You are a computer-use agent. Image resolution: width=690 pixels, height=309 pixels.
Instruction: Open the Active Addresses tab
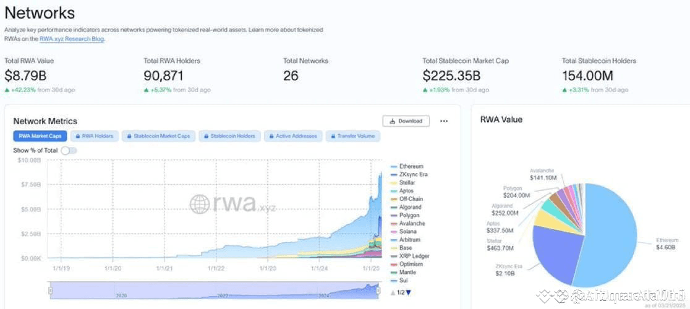tap(293, 136)
